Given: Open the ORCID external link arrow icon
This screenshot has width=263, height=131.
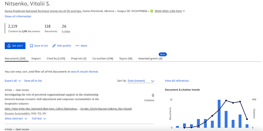Looking at the screenshot, I should 184,11.
